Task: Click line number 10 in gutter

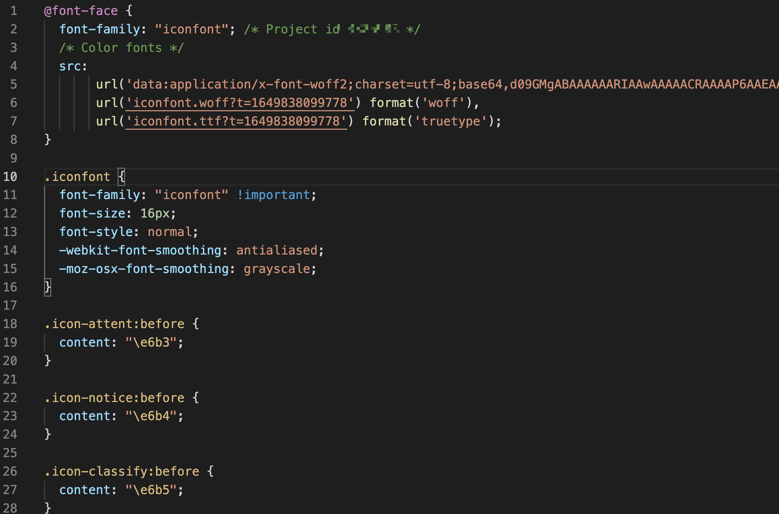Action: tap(10, 177)
